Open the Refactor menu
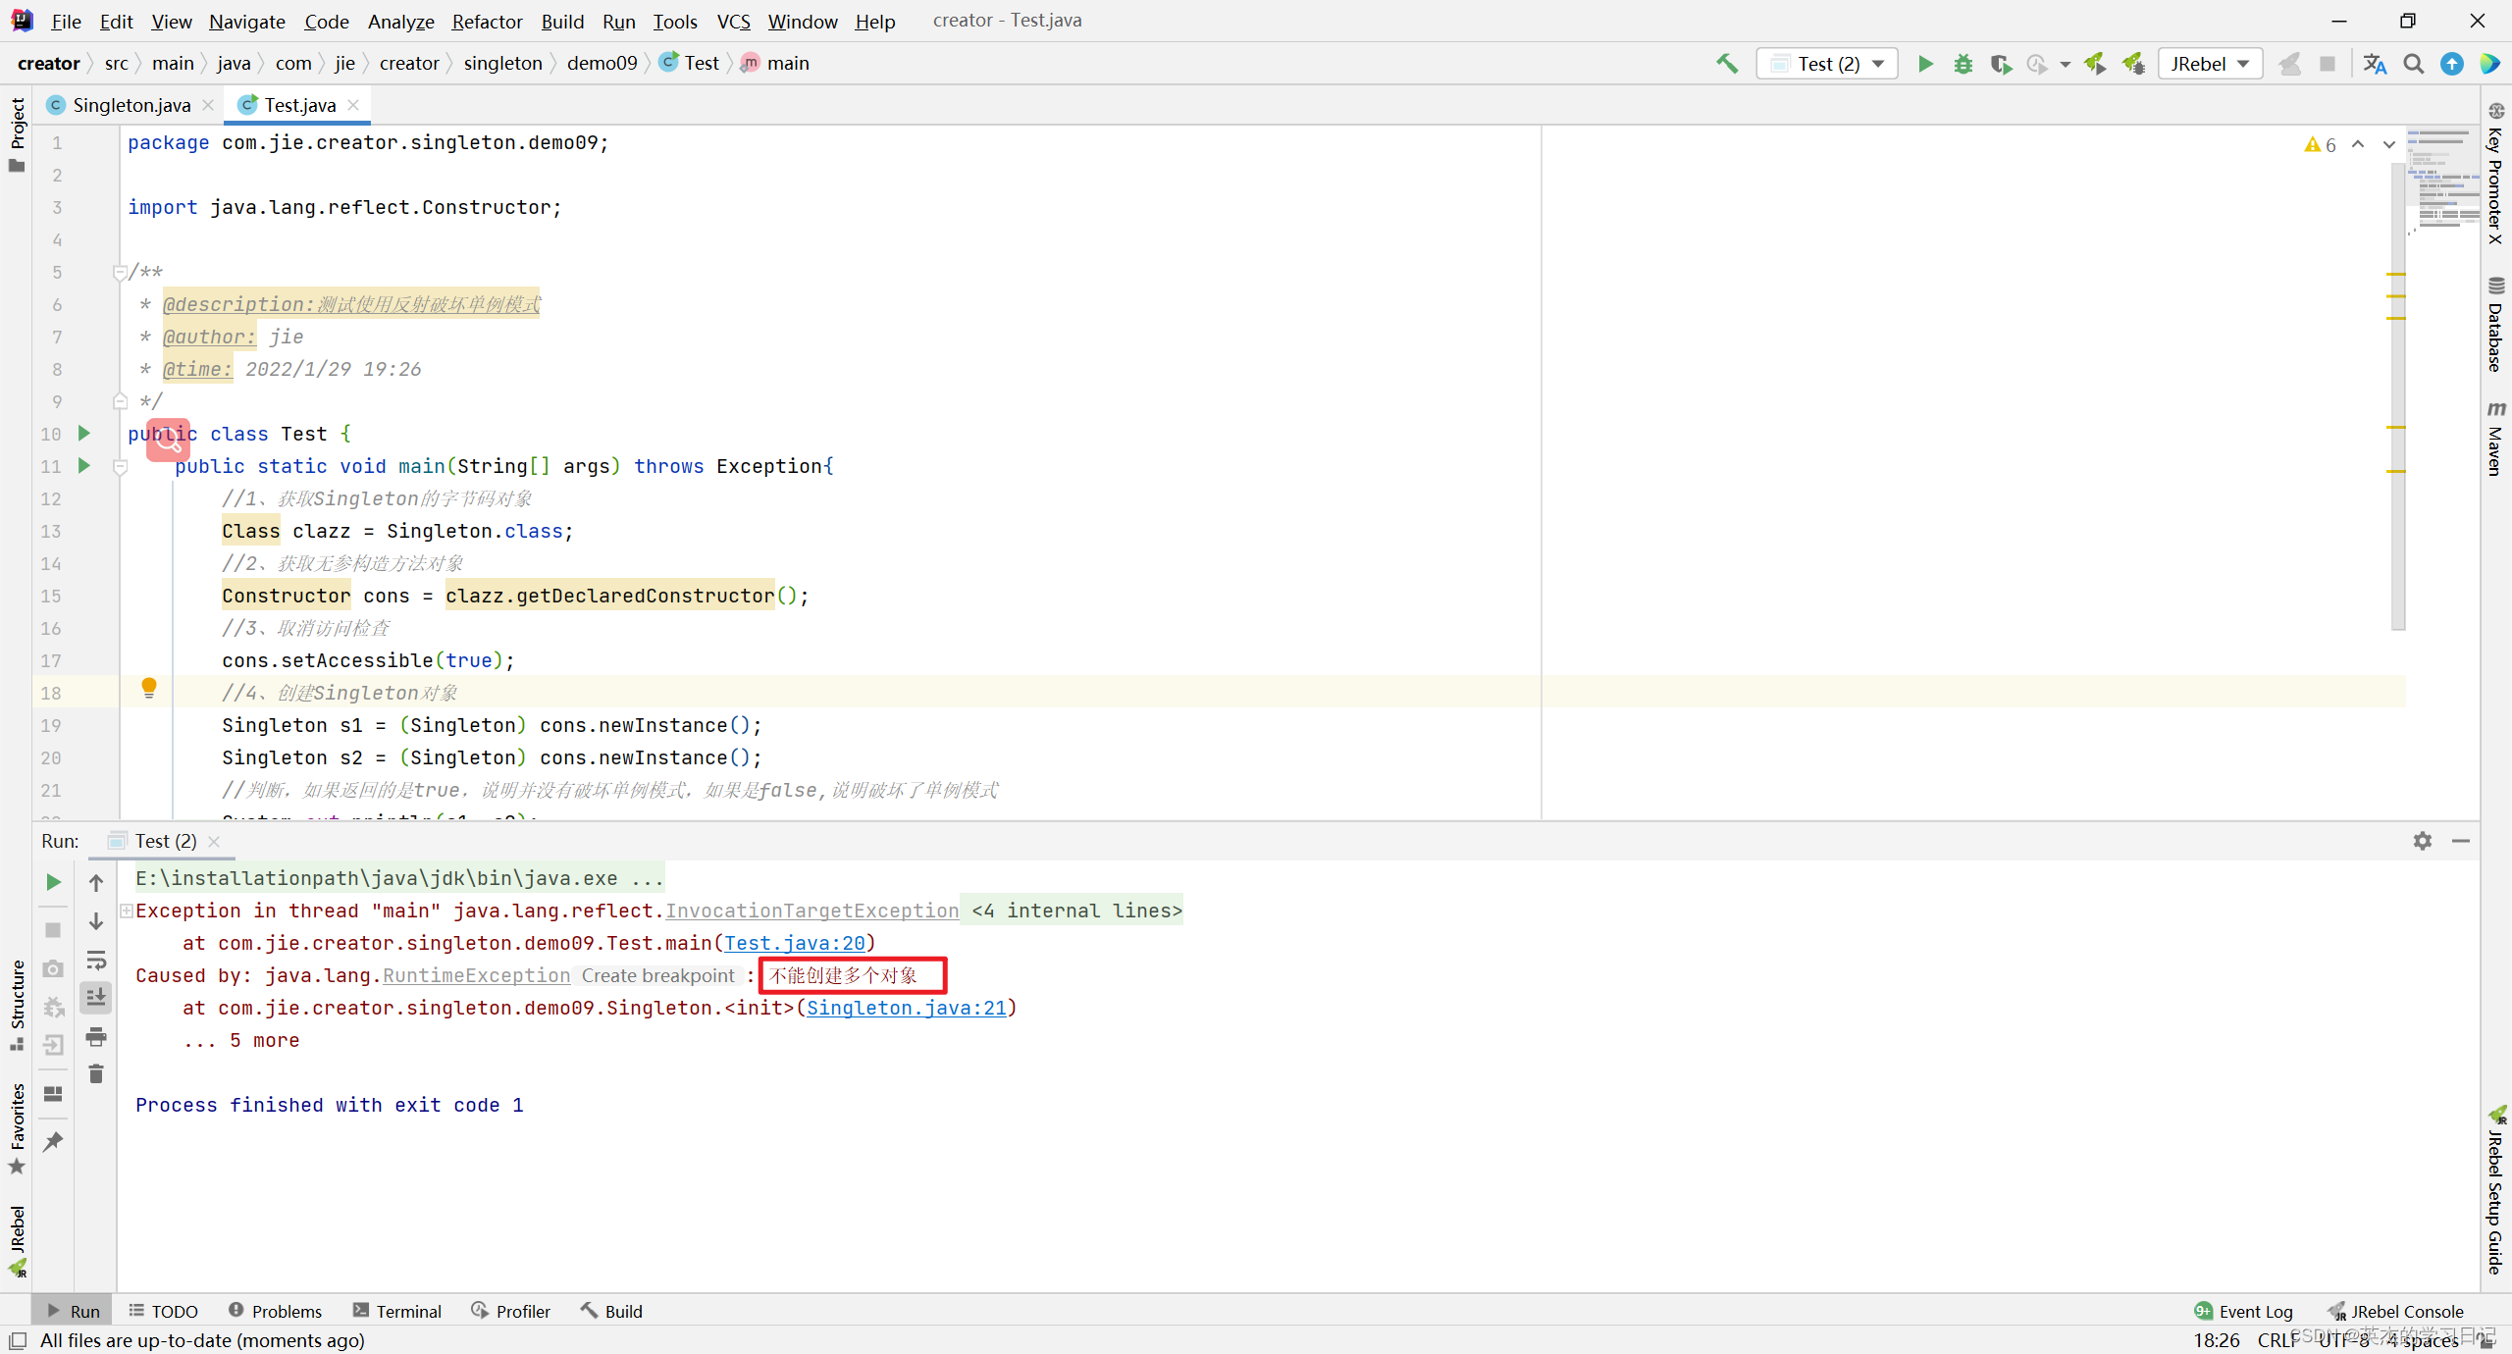Screen dimensions: 2512x1354 487,21
